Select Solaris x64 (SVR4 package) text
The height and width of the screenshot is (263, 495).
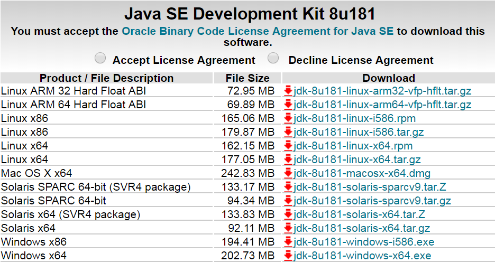click(x=70, y=214)
